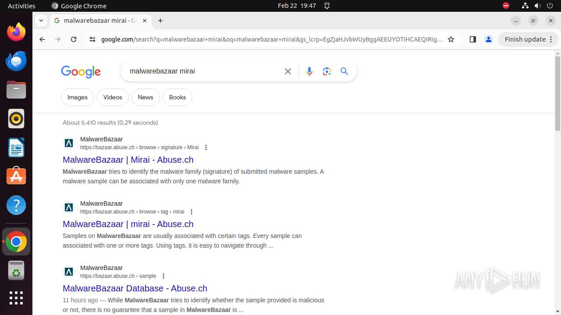Open more options for tag mirai result
The height and width of the screenshot is (315, 561).
click(192, 212)
